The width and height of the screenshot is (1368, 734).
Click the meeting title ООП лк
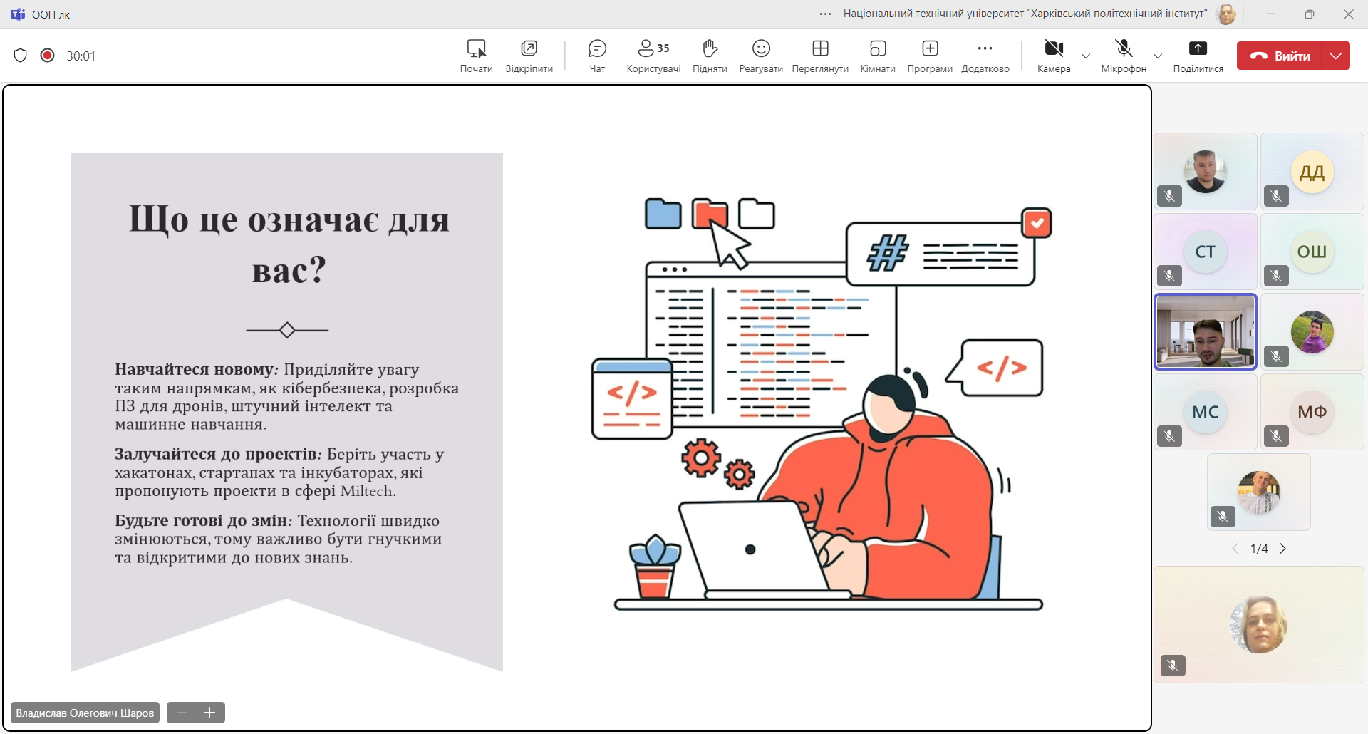pyautogui.click(x=51, y=14)
